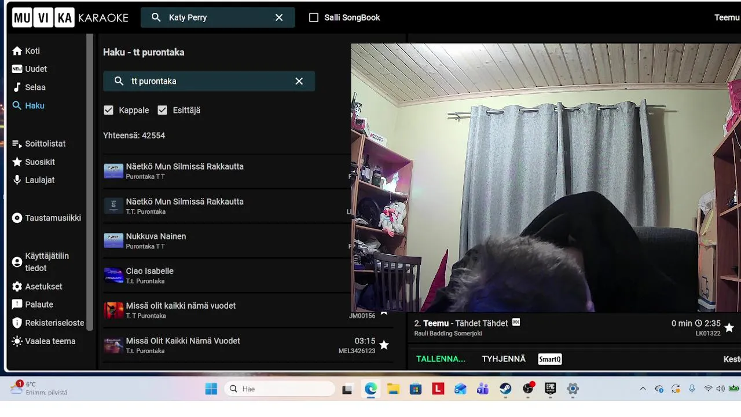Open Selaa browse section
This screenshot has width=741, height=417.
(x=29, y=87)
